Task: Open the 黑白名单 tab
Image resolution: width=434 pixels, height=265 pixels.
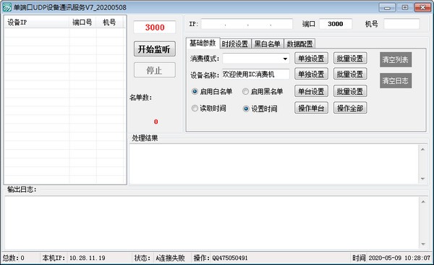Action: (267, 43)
